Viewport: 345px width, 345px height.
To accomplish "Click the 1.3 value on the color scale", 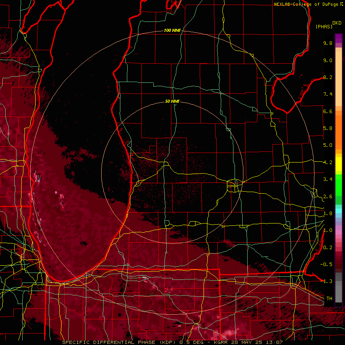I will tap(328, 281).
